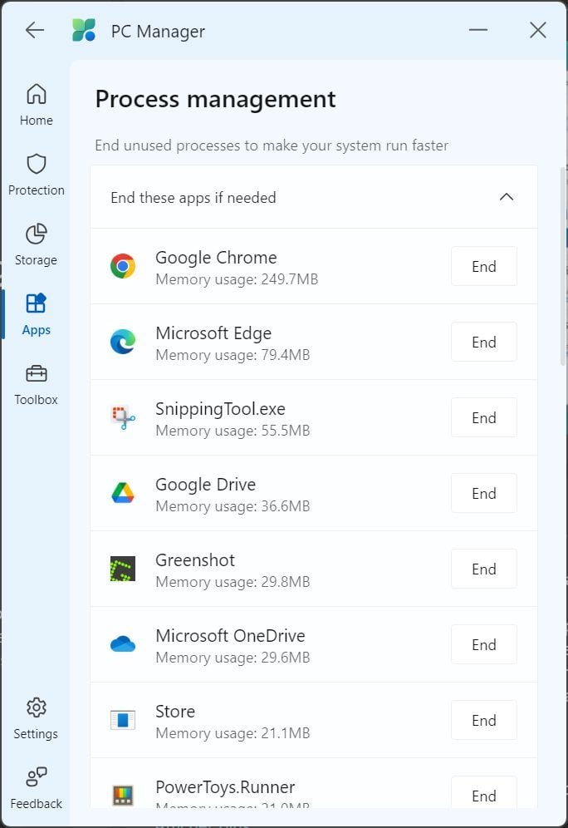The image size is (568, 828).
Task: Open Settings gear in sidebar
Action: pyautogui.click(x=36, y=719)
